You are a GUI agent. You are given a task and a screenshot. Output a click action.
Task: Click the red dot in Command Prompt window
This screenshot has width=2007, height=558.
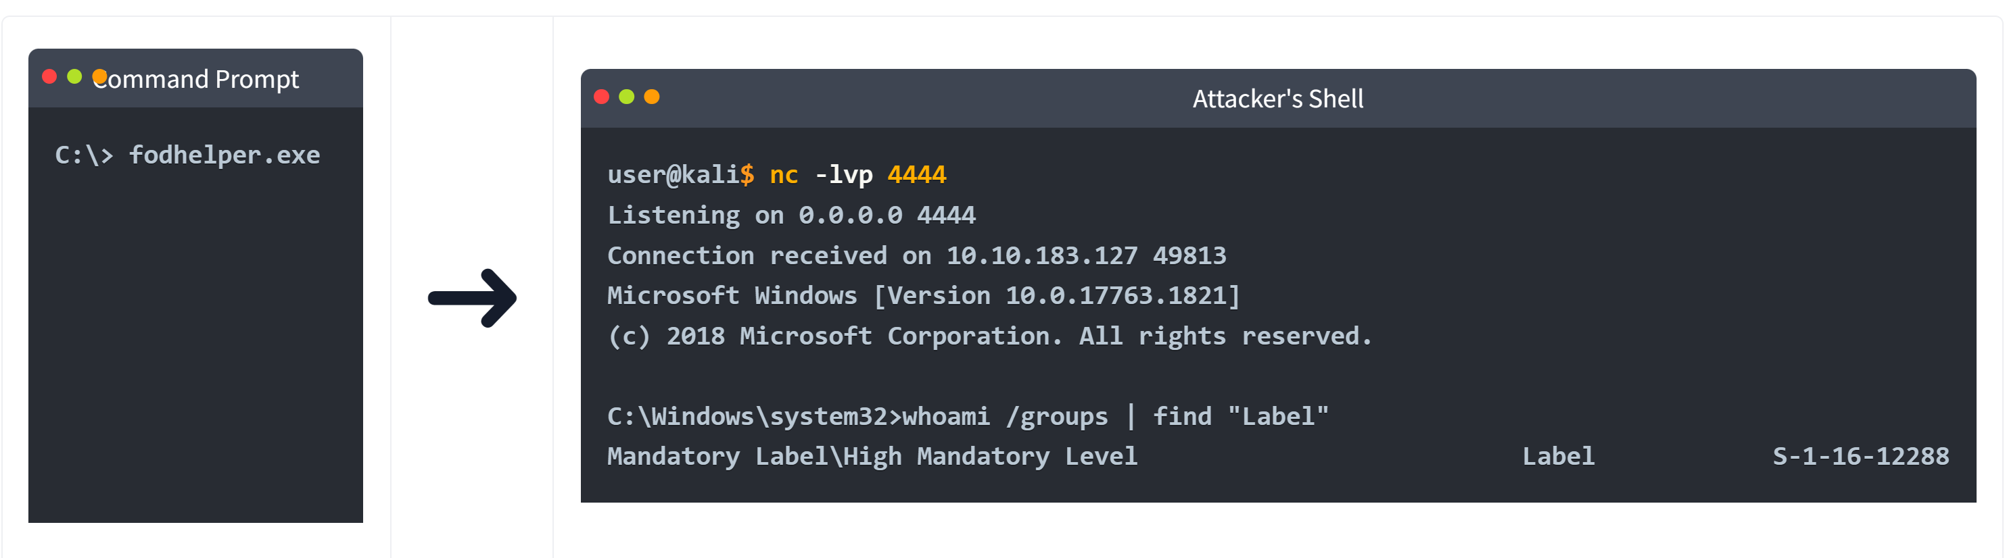click(x=50, y=76)
